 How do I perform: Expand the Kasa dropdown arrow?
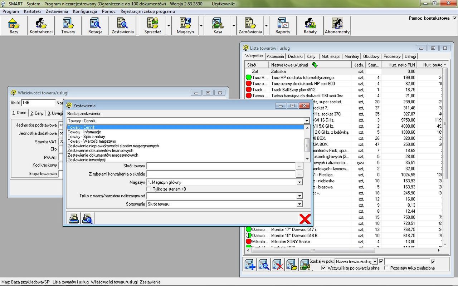[234, 26]
